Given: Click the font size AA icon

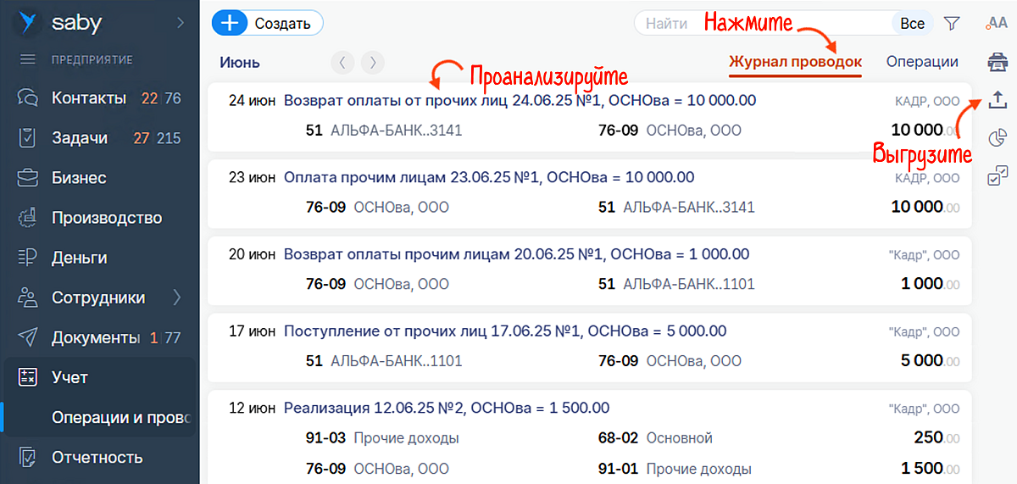Looking at the screenshot, I should click(x=998, y=24).
